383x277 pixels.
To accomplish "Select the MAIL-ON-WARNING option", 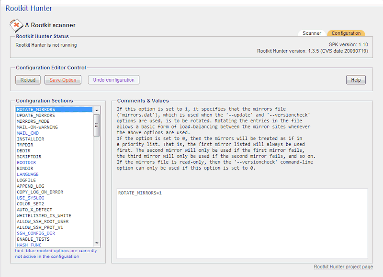I will coord(37,128).
